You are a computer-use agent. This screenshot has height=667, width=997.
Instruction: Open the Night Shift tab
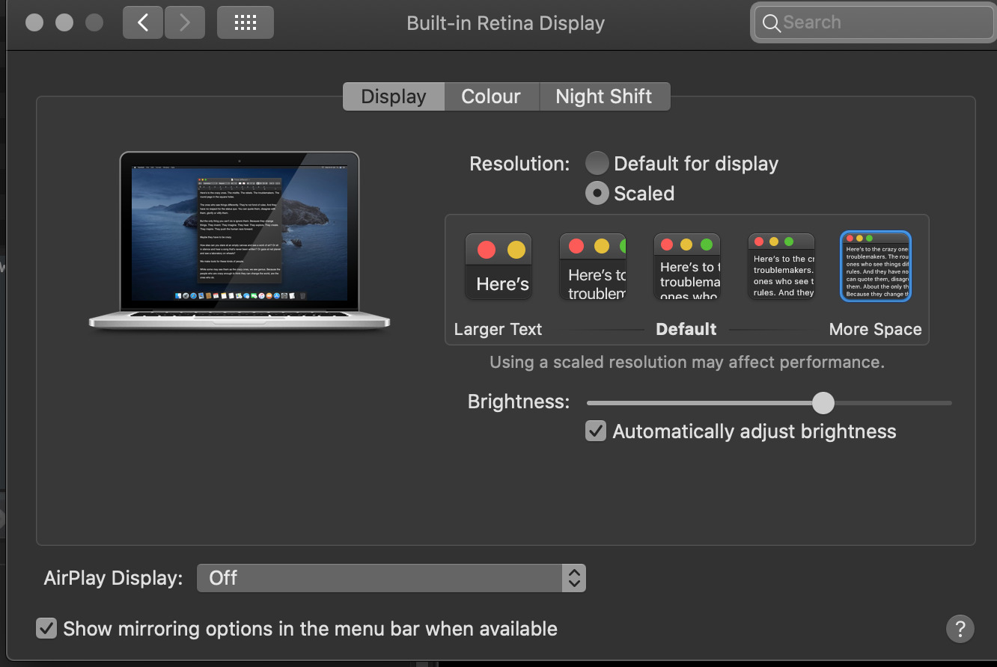(604, 96)
